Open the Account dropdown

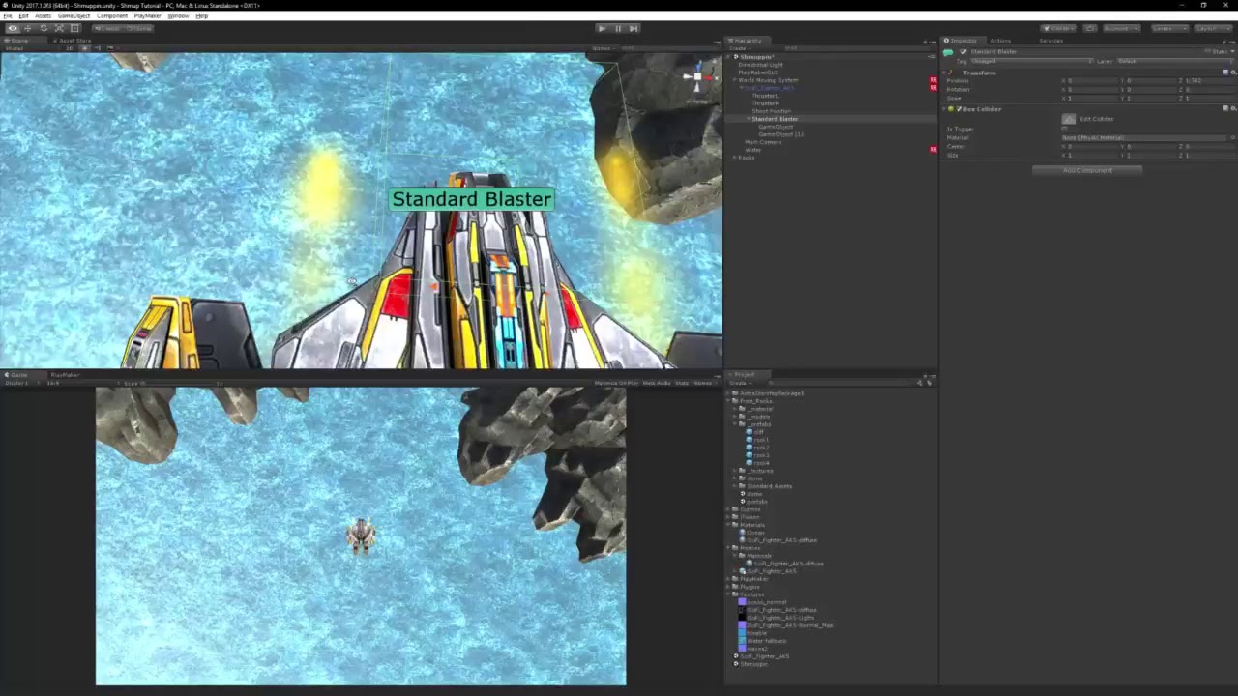pyautogui.click(x=1120, y=28)
